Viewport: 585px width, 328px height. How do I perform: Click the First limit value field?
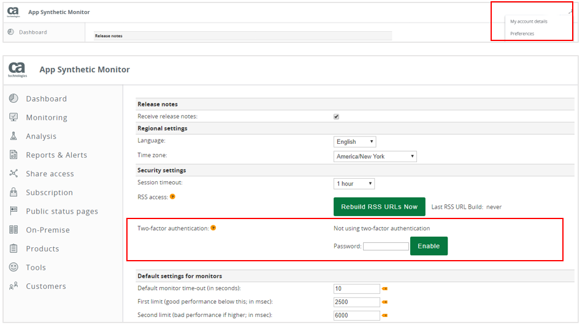click(x=357, y=302)
